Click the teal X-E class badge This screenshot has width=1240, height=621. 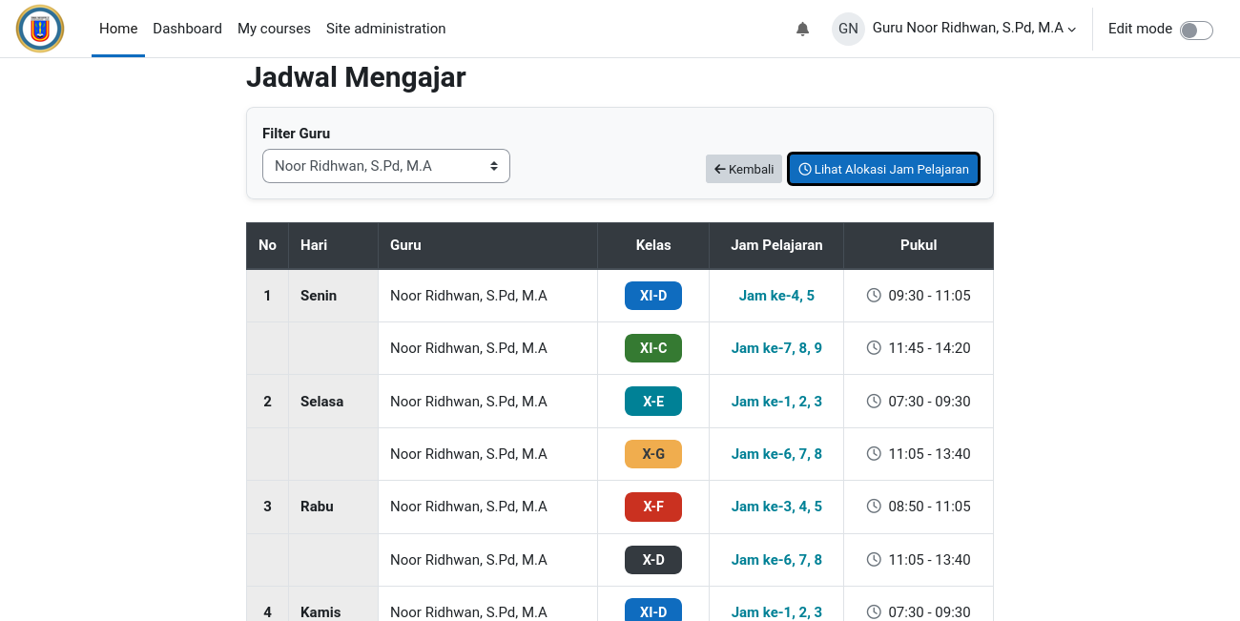(x=653, y=402)
